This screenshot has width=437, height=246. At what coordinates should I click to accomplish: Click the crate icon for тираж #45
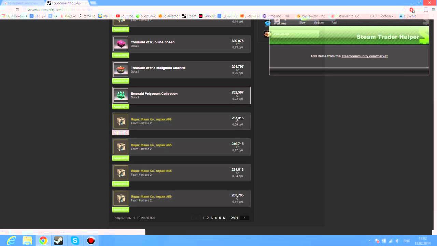tap(121, 173)
